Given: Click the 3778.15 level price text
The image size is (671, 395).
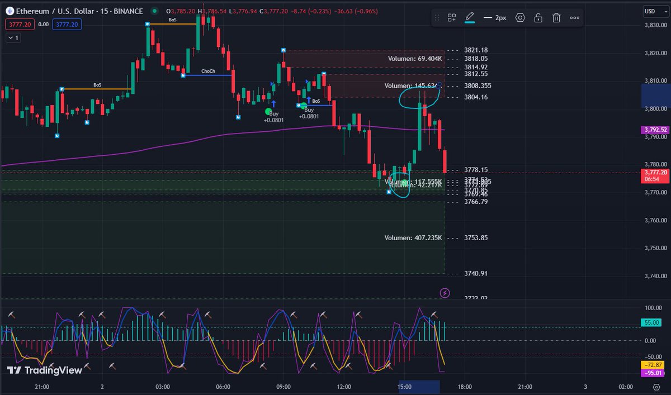Looking at the screenshot, I should (476, 170).
